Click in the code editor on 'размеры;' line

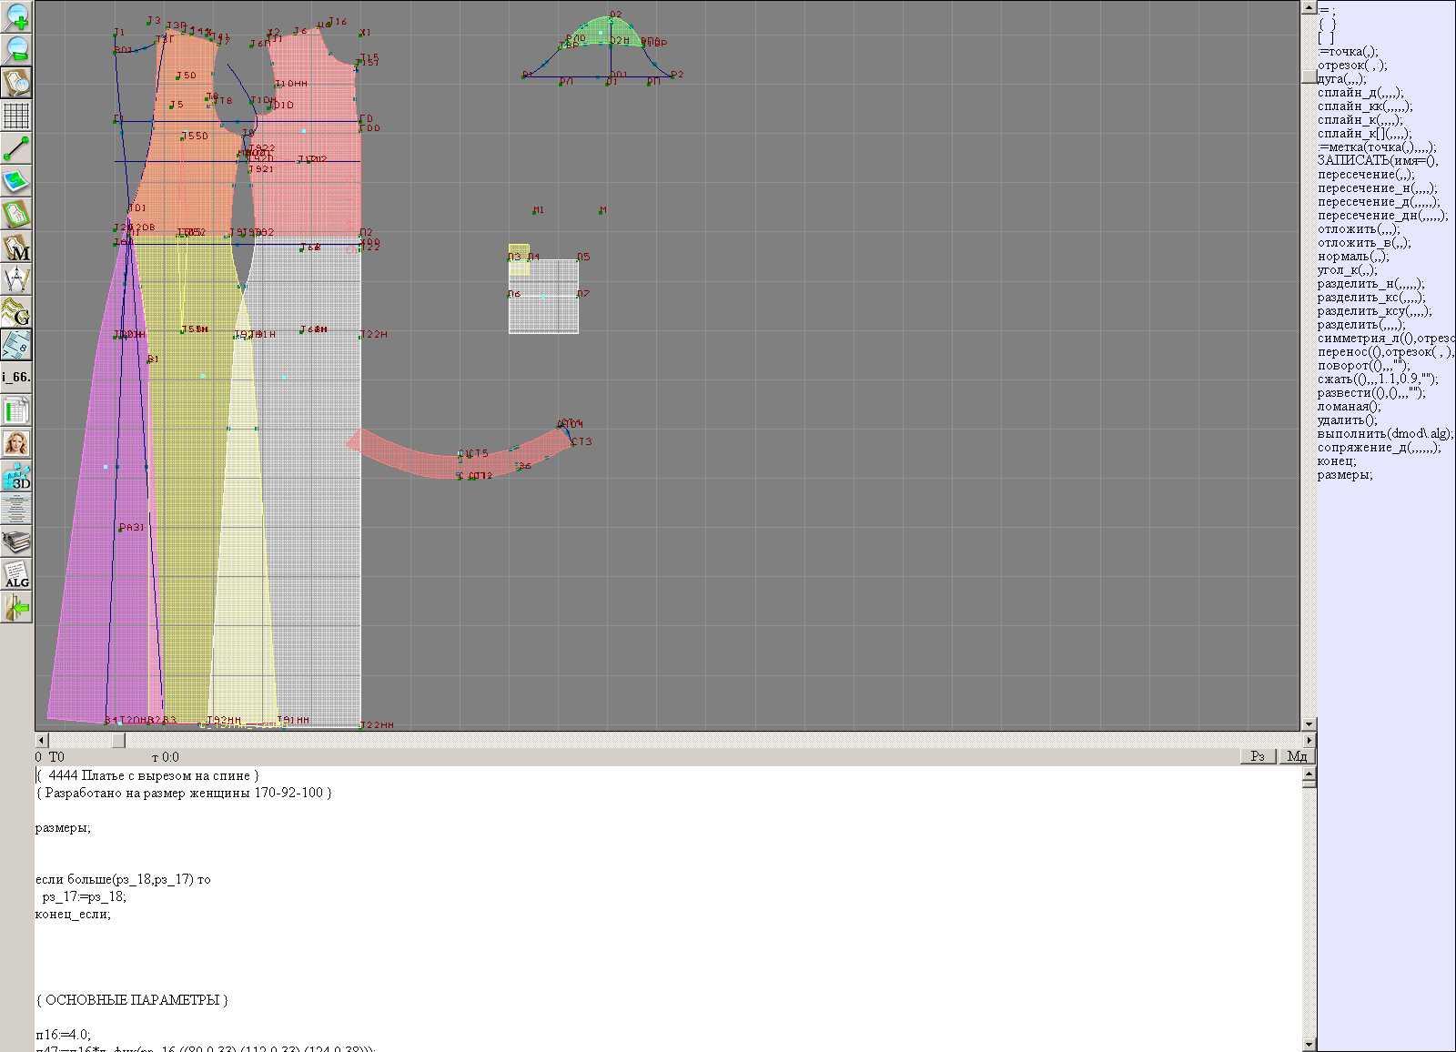click(63, 828)
